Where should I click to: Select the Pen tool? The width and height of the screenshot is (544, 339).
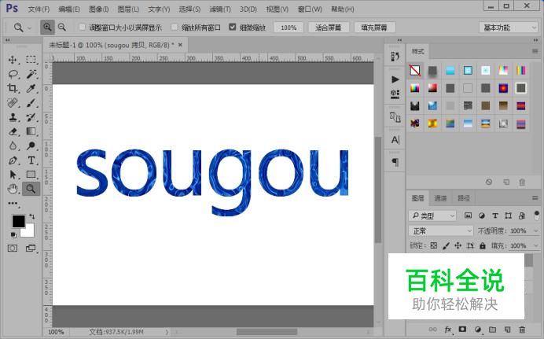pos(13,160)
